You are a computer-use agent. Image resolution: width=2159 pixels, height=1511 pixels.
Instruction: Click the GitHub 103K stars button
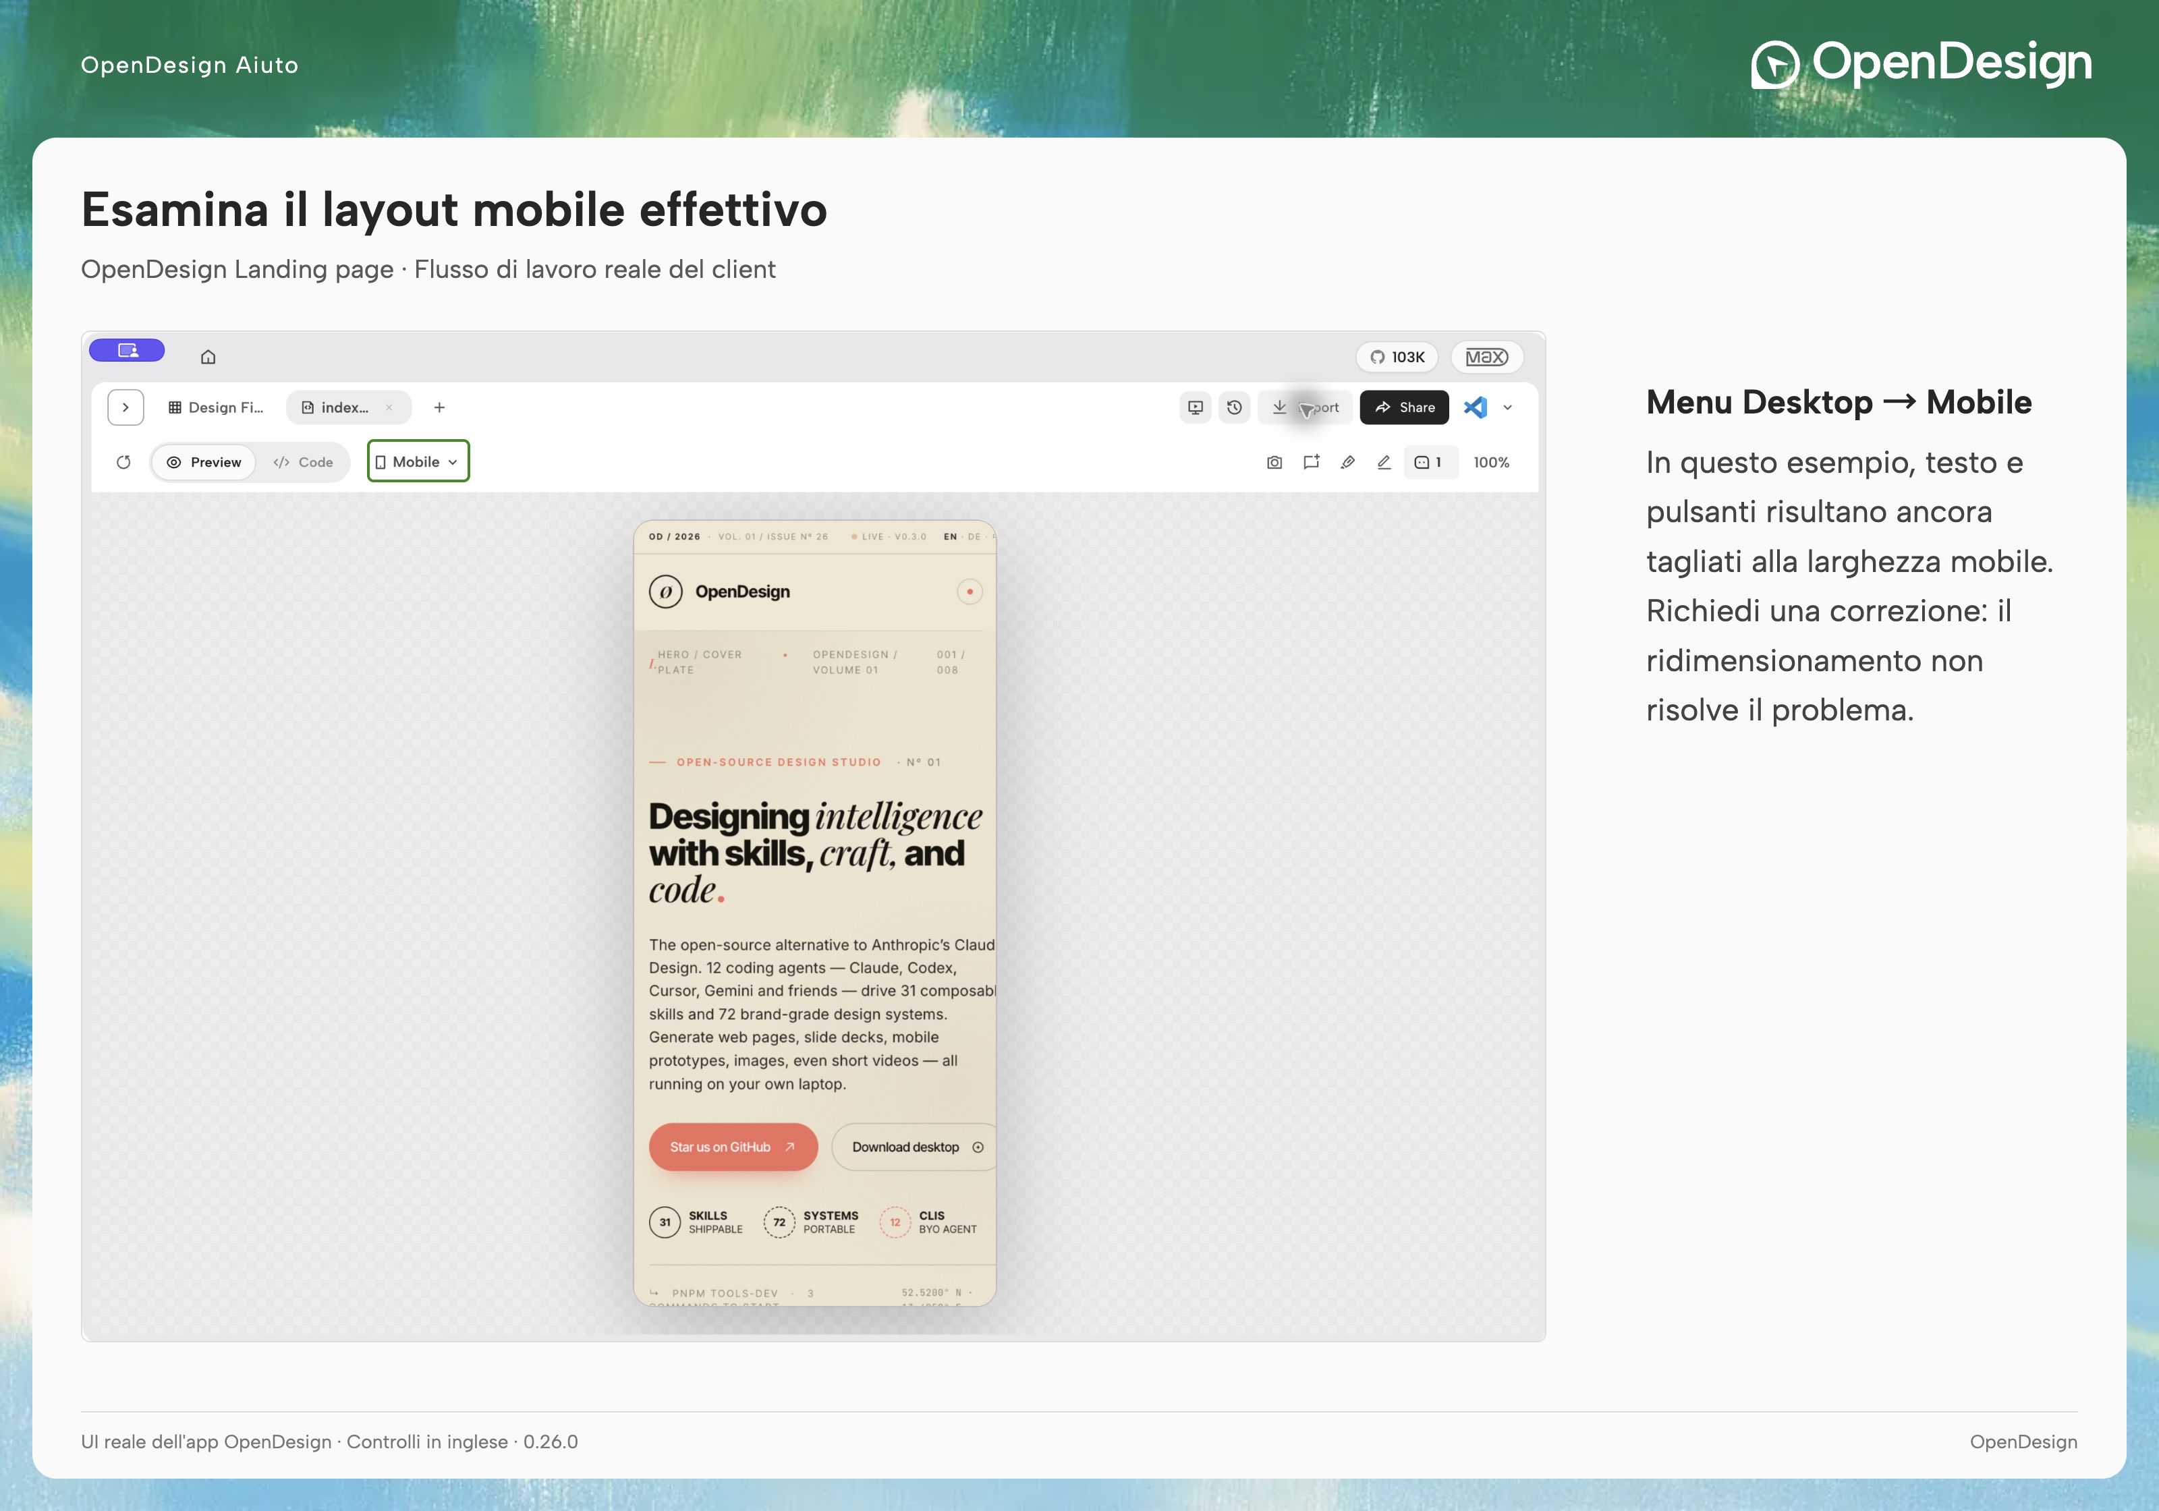1397,356
